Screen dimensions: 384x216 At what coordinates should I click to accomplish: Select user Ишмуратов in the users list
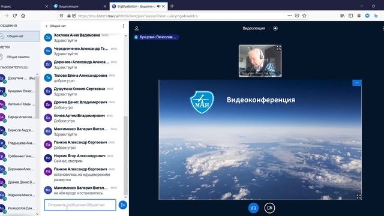18,208
